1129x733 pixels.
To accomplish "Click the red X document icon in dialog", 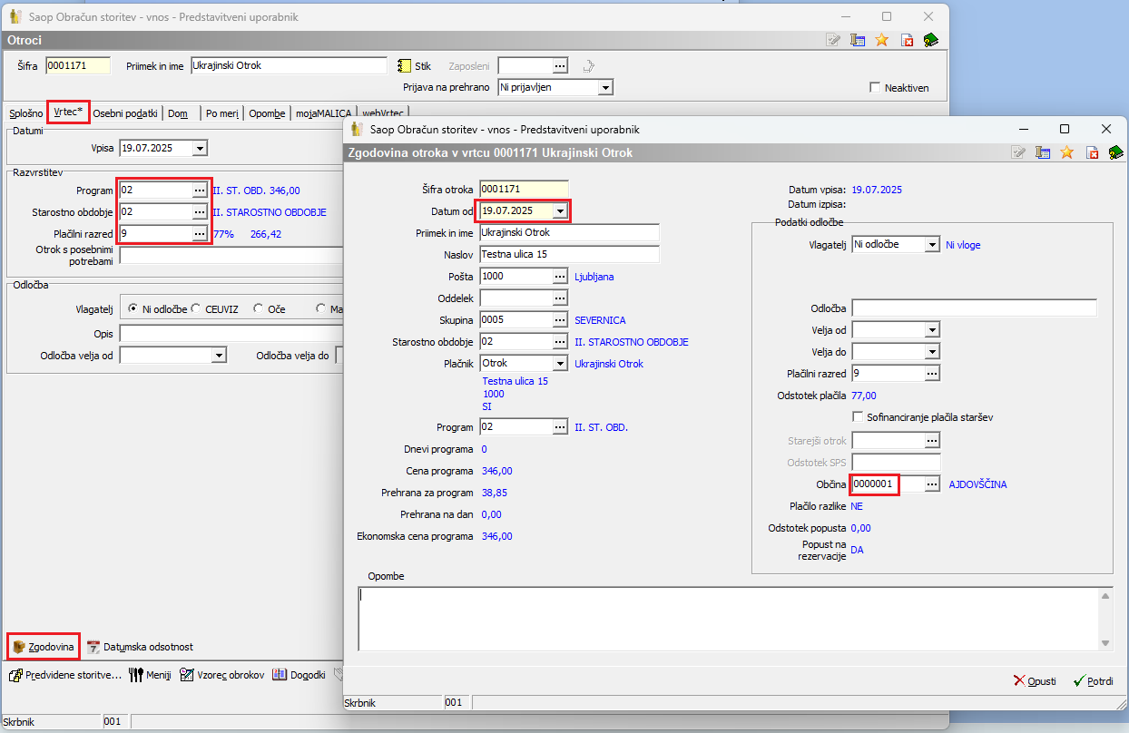I will click(1092, 152).
